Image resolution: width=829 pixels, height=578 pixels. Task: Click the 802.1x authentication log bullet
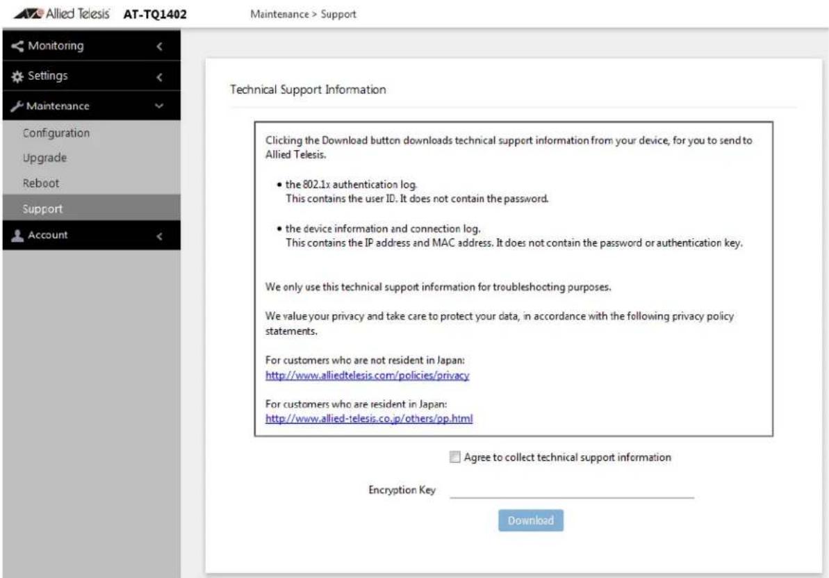pos(350,184)
